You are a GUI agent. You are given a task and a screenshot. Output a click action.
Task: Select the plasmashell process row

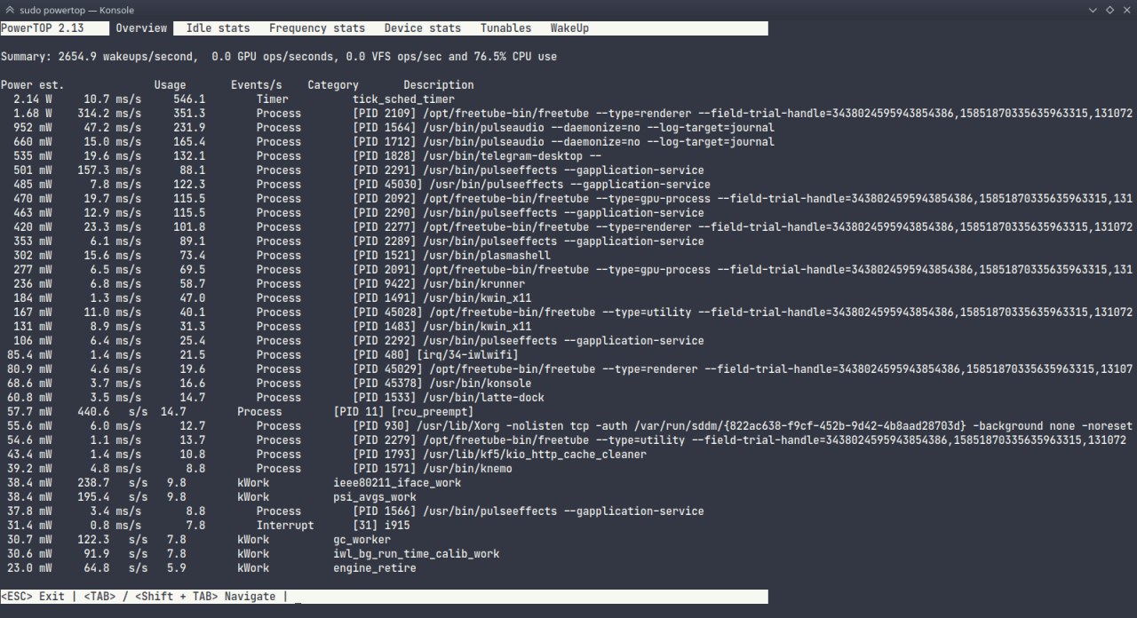point(282,256)
